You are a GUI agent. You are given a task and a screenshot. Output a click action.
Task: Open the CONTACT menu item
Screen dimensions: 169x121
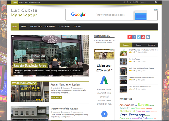(78, 27)
